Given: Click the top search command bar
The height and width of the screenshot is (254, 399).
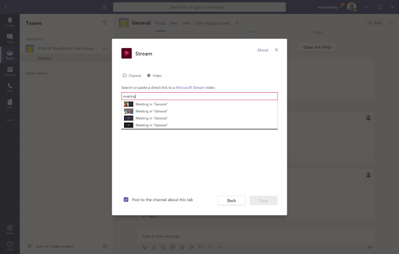Looking at the screenshot, I should pyautogui.click(x=199, y=7).
